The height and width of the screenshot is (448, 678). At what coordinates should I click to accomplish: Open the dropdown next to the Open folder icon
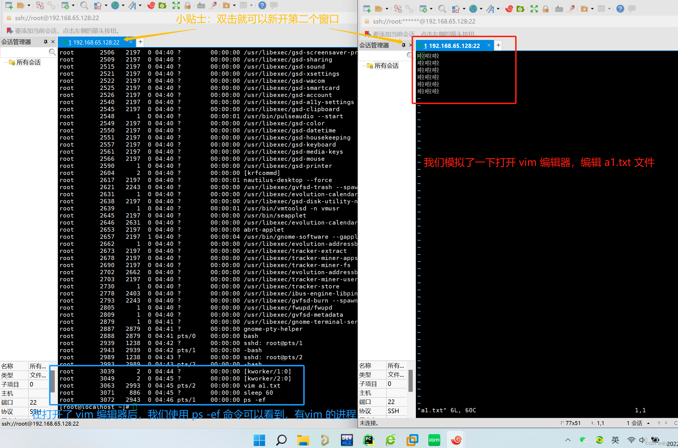(x=29, y=5)
